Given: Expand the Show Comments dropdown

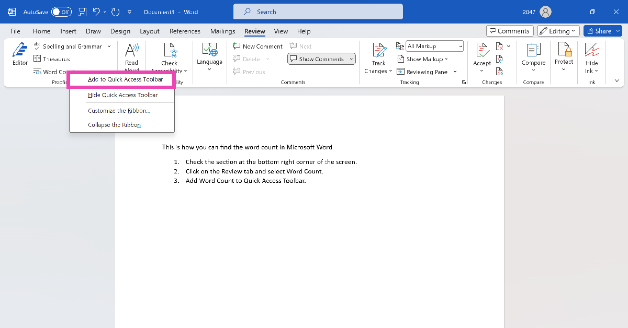Looking at the screenshot, I should tap(352, 59).
